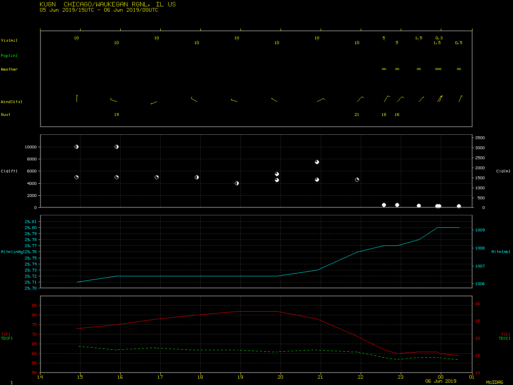513x385 pixels.
Task: Click the cloud cover symbol near 7500 ft at hour 21
Action: pyautogui.click(x=317, y=162)
